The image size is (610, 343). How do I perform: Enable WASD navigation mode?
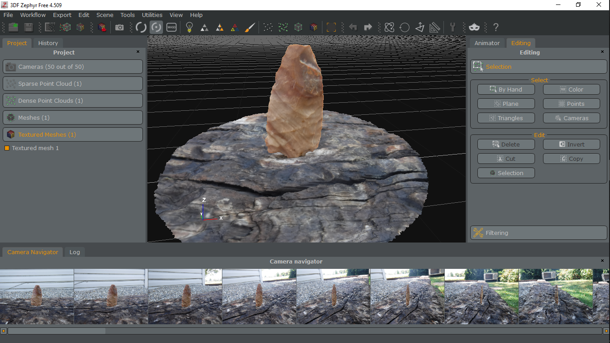tap(171, 27)
